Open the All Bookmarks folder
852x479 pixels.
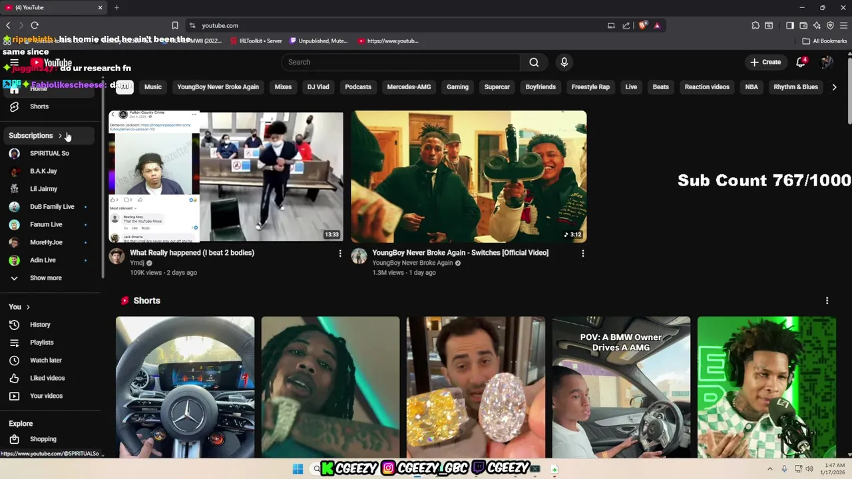click(825, 41)
